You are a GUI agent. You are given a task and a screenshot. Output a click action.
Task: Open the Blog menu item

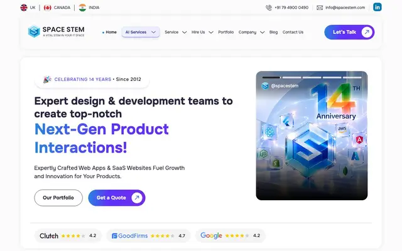[x=274, y=32]
